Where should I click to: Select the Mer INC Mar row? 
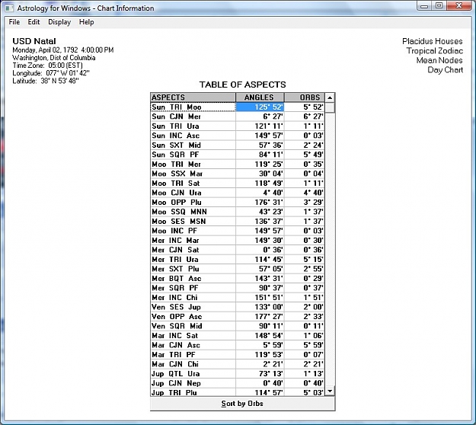[x=238, y=241]
